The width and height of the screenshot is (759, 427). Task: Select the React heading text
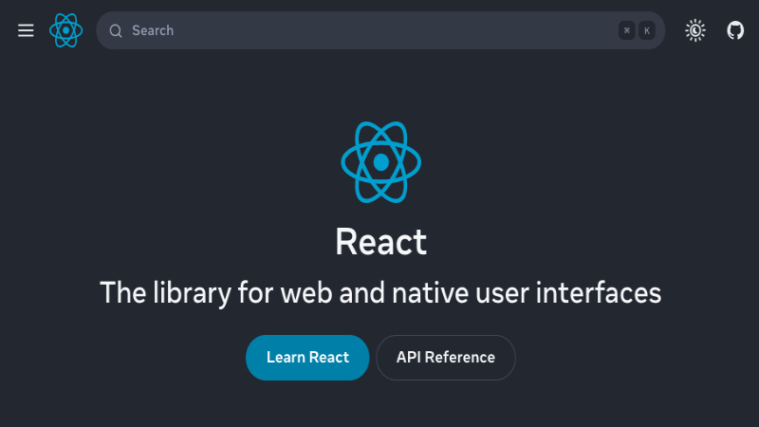click(x=381, y=242)
